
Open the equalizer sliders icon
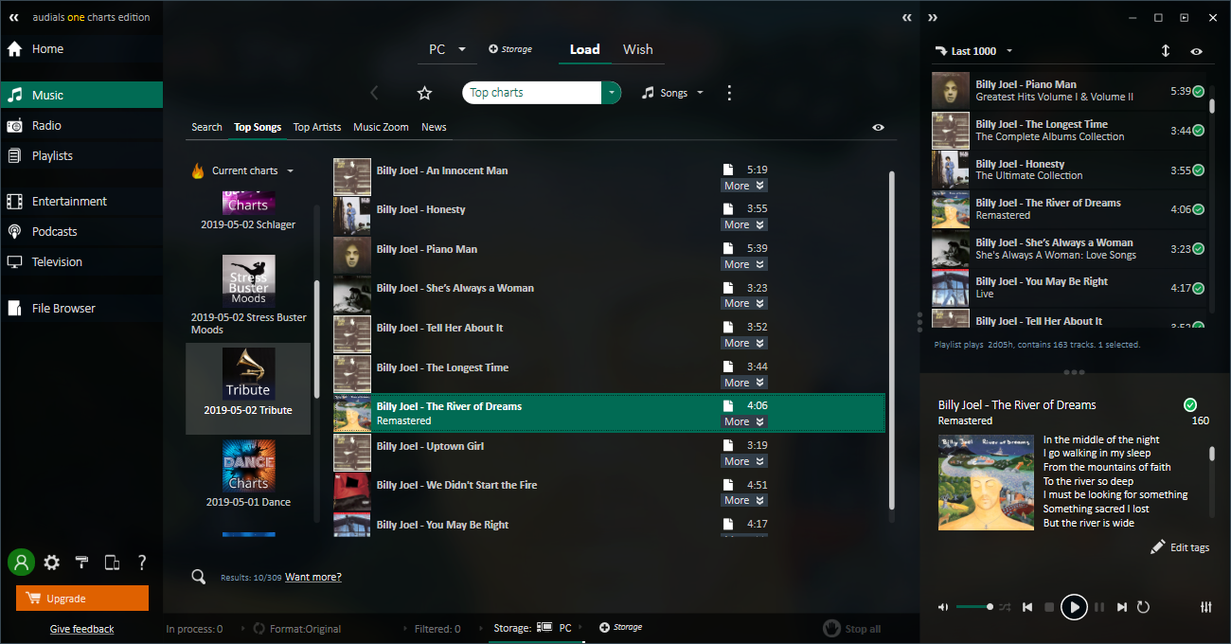tap(1205, 607)
